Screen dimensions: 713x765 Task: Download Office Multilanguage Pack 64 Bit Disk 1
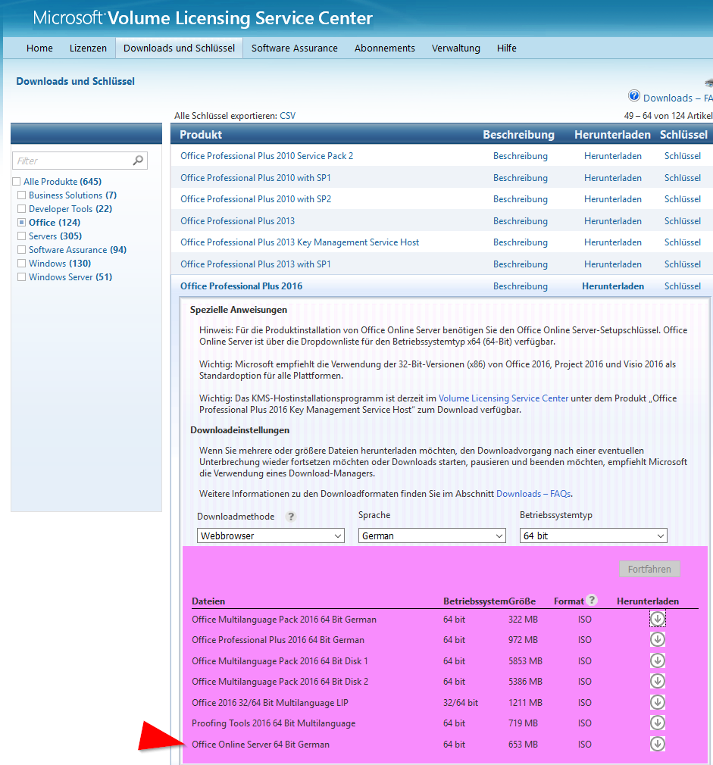(x=658, y=660)
